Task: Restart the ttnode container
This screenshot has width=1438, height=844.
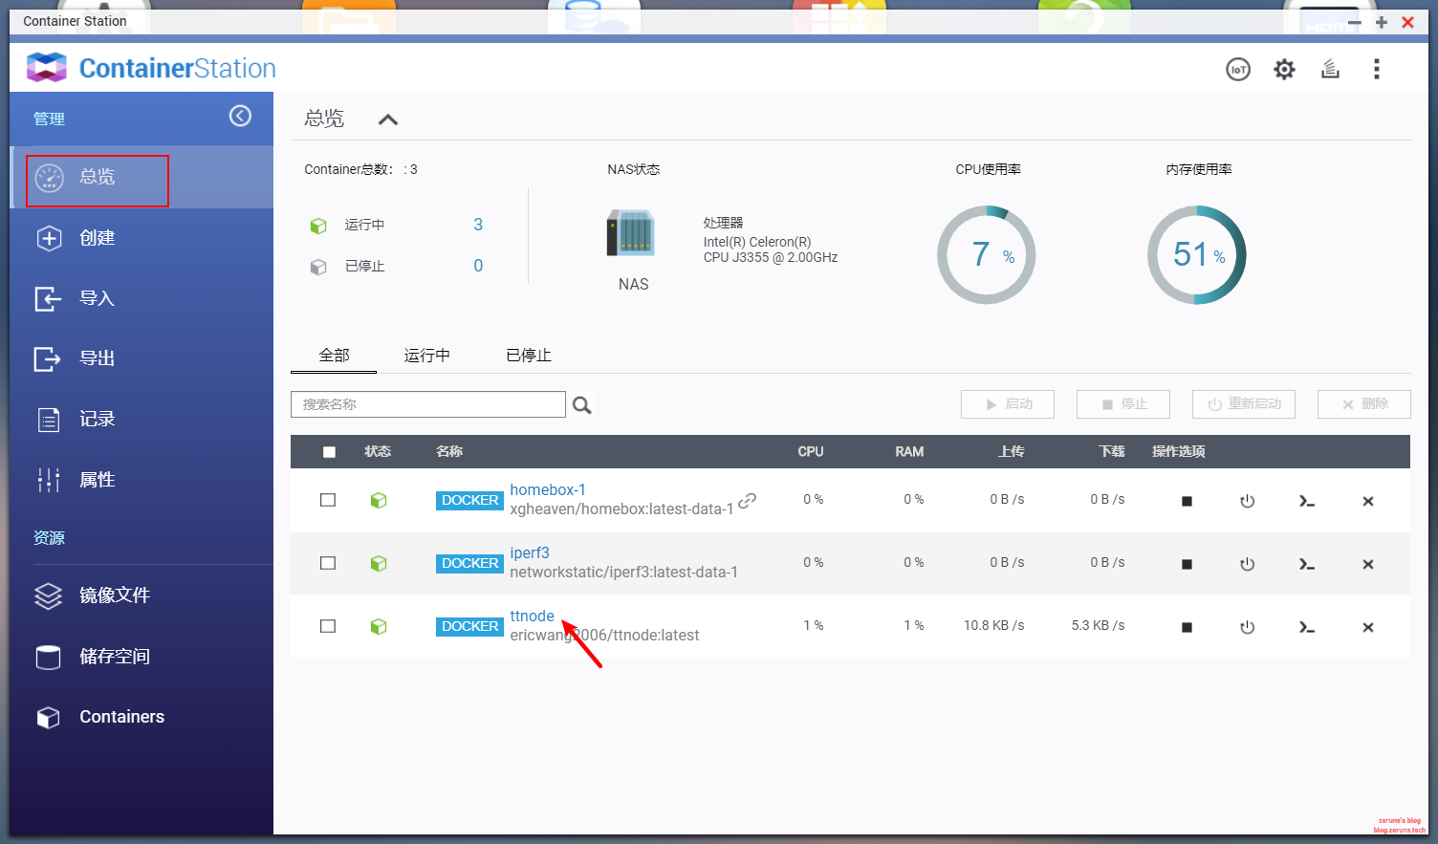Action: click(x=1247, y=627)
